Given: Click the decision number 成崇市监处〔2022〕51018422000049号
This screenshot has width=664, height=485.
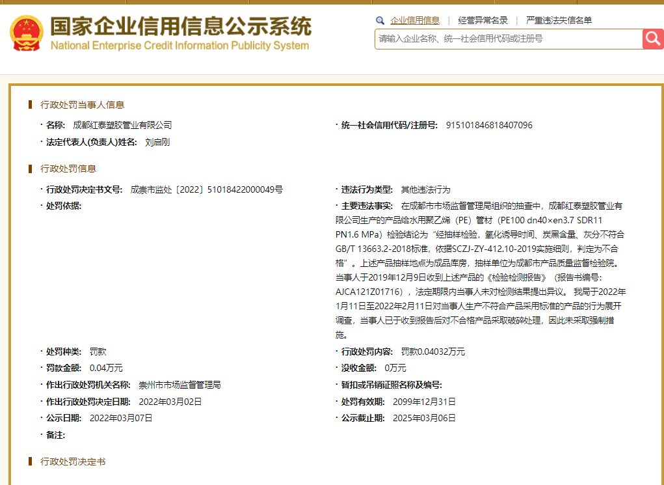Looking at the screenshot, I should pos(206,189).
